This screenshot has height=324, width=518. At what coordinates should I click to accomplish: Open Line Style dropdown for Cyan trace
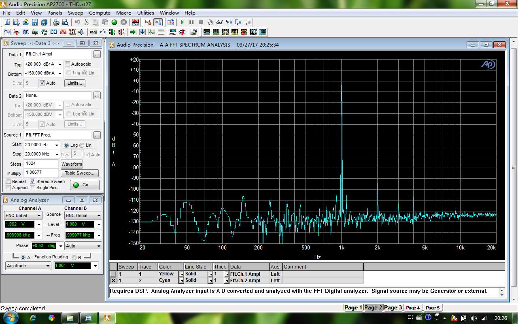[210, 281]
